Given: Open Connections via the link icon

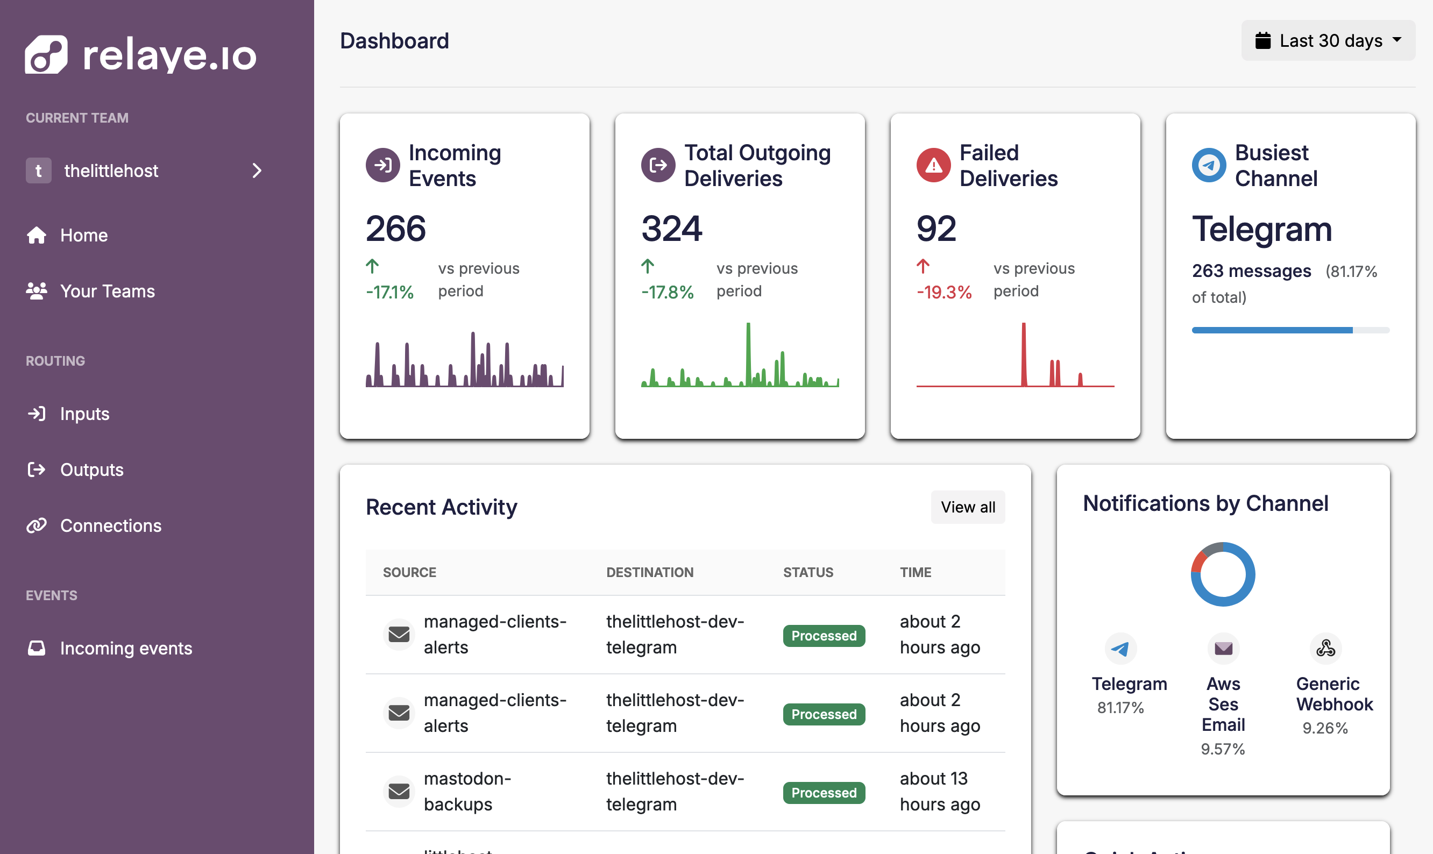Looking at the screenshot, I should tap(37, 525).
